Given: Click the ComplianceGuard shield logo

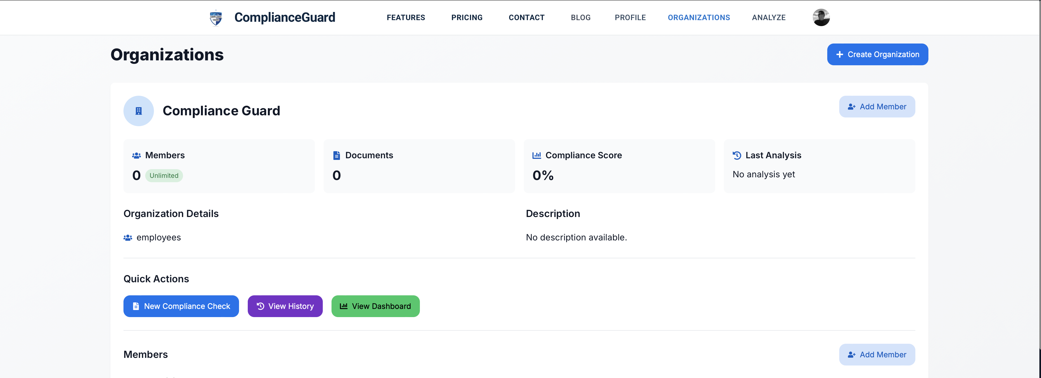Looking at the screenshot, I should (216, 17).
